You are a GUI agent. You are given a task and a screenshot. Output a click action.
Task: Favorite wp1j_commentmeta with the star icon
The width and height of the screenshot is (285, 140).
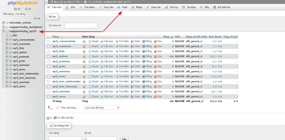click(x=84, y=42)
